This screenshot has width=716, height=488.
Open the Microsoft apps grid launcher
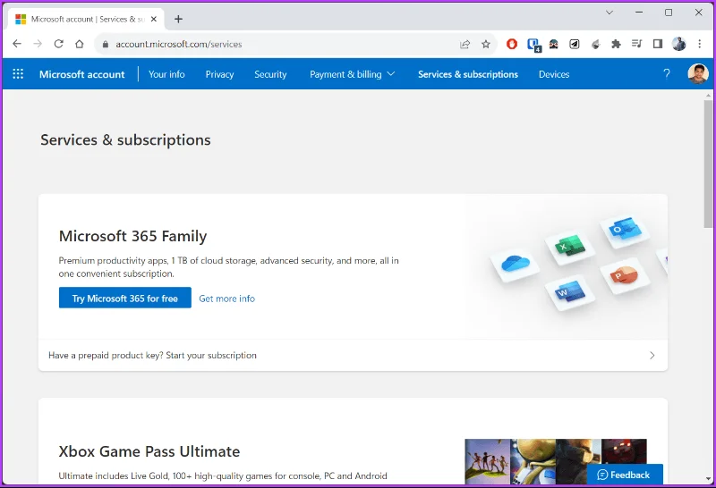[18, 74]
